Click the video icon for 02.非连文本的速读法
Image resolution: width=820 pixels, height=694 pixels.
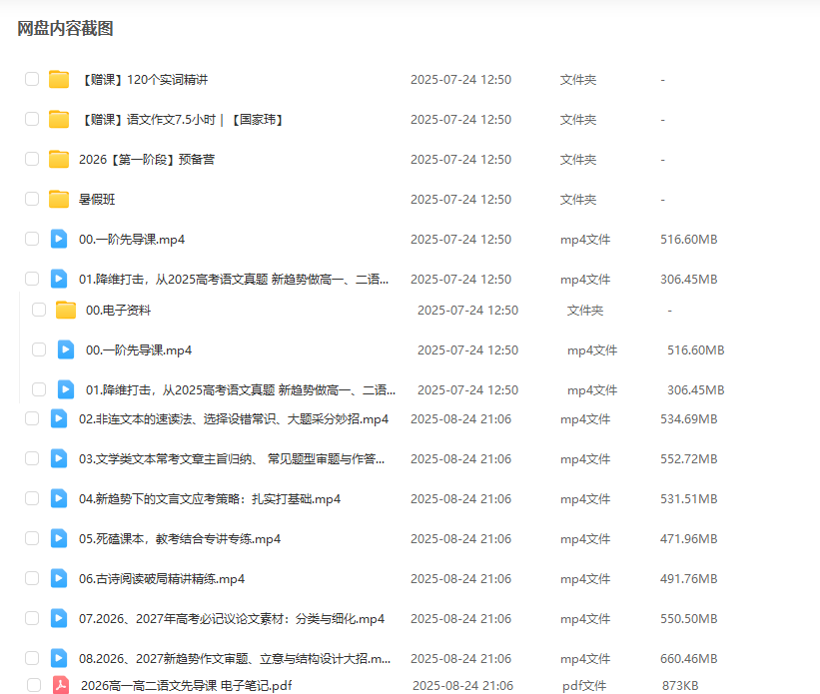point(58,418)
